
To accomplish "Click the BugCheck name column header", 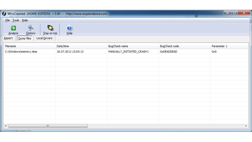I will click(x=133, y=46).
